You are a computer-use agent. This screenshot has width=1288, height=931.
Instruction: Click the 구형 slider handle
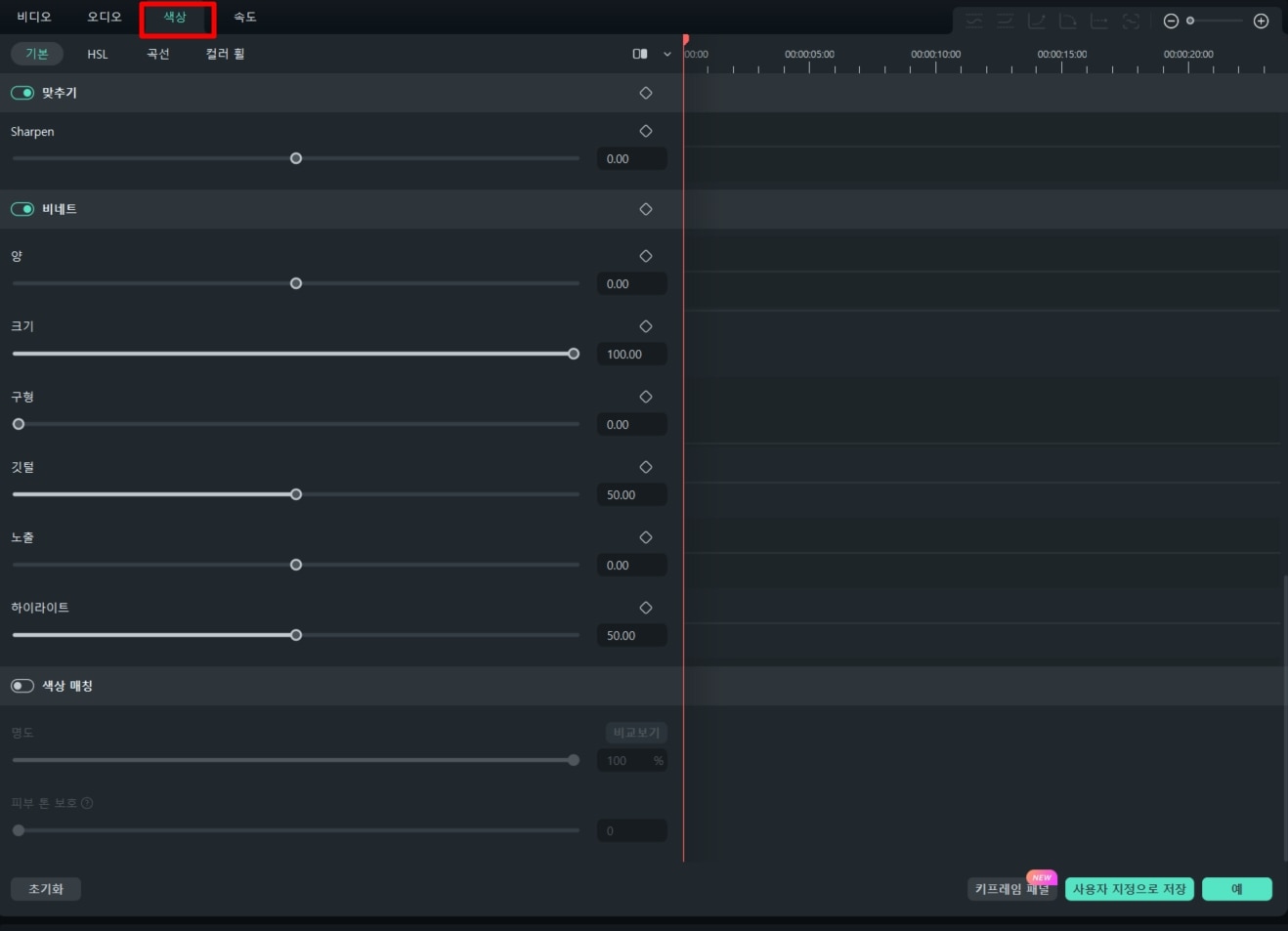click(19, 424)
